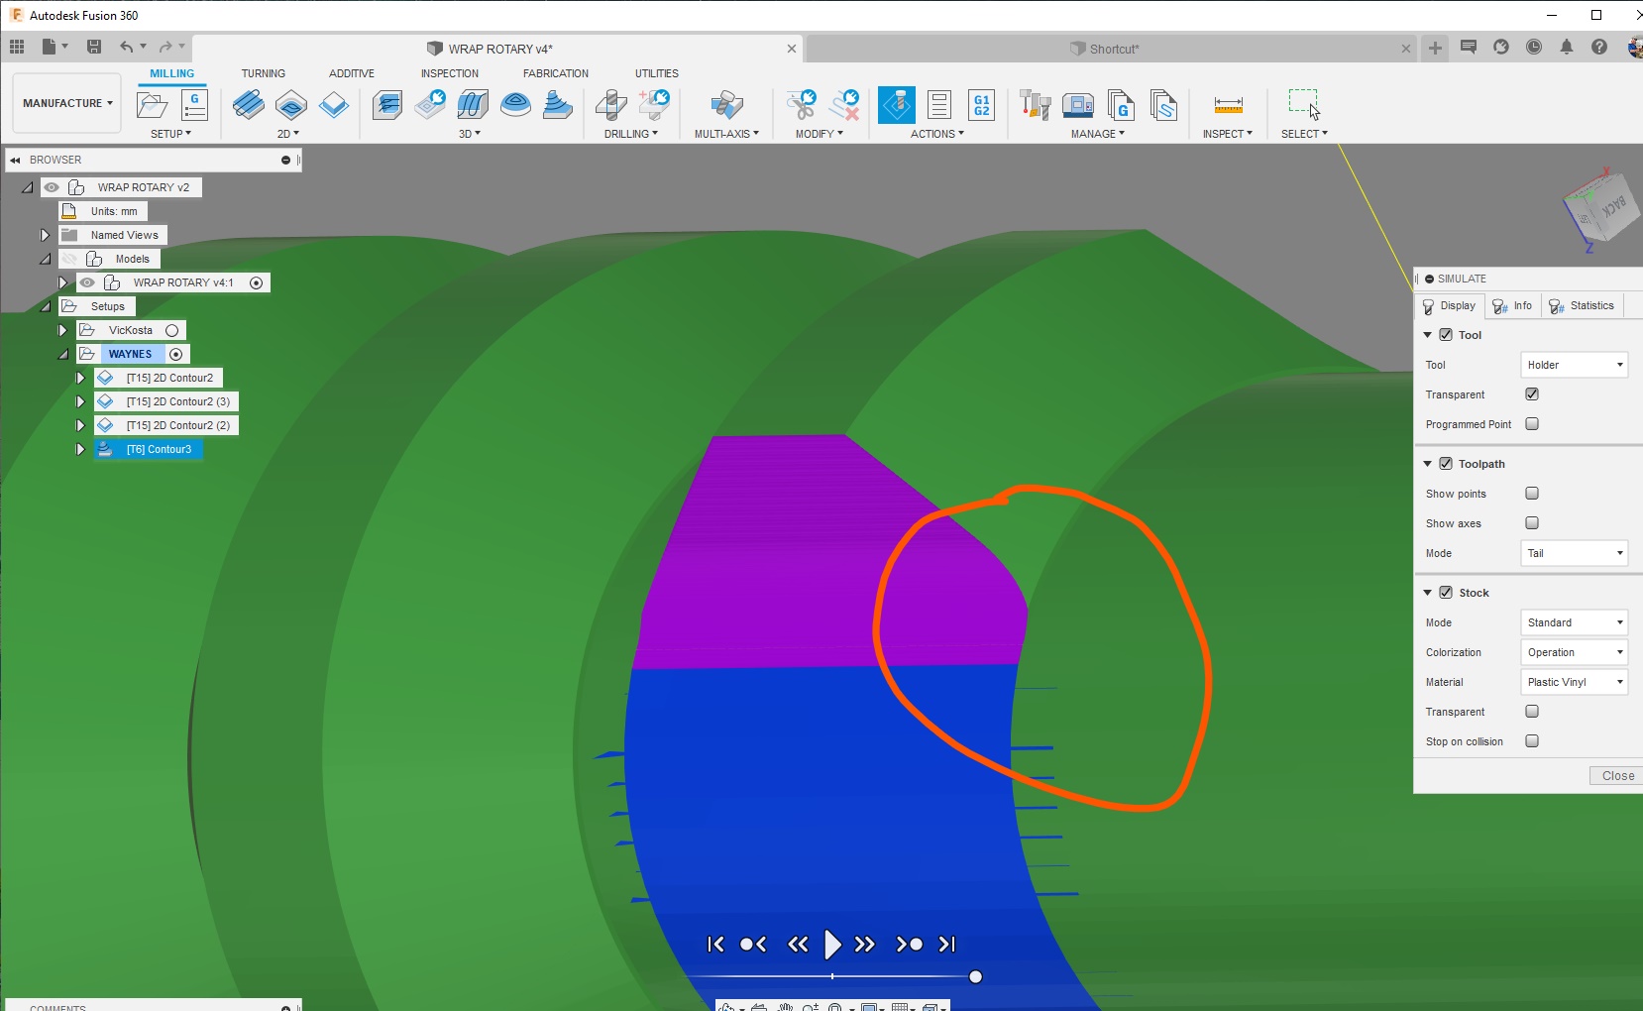Switch to the TURNING tab

coord(264,72)
